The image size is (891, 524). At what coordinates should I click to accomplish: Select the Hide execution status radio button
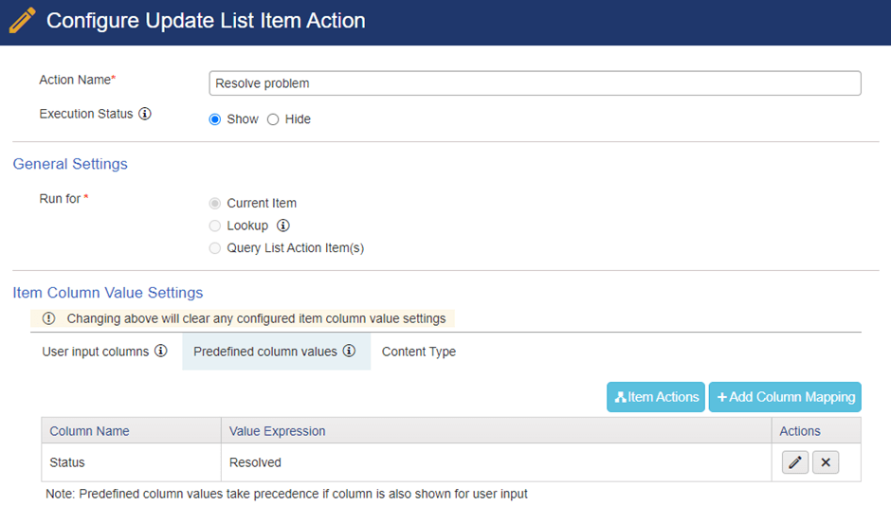pyautogui.click(x=273, y=119)
